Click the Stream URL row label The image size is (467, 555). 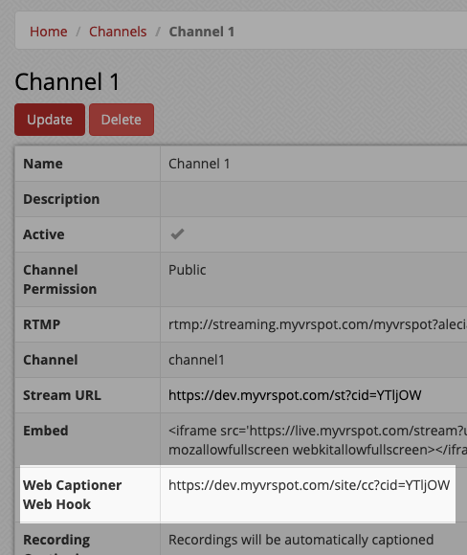pyautogui.click(x=62, y=395)
